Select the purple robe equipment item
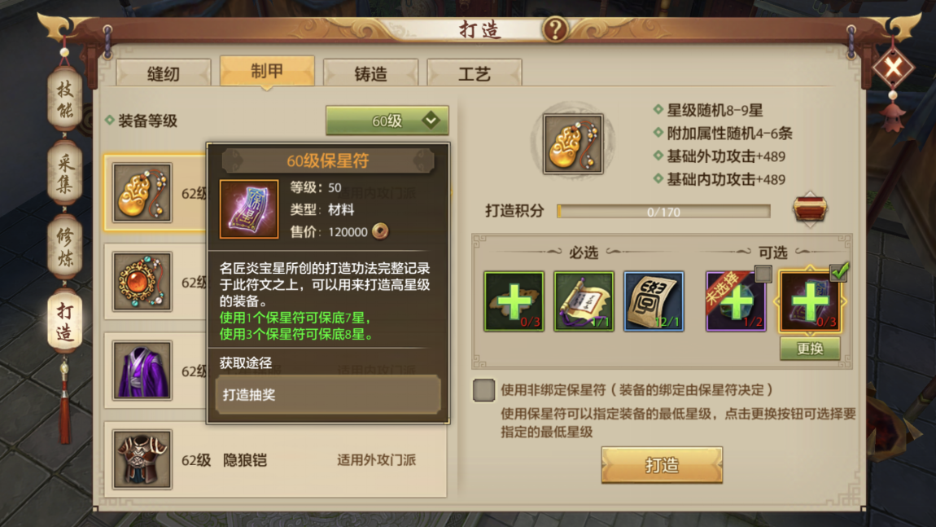The height and width of the screenshot is (527, 936). tap(142, 371)
